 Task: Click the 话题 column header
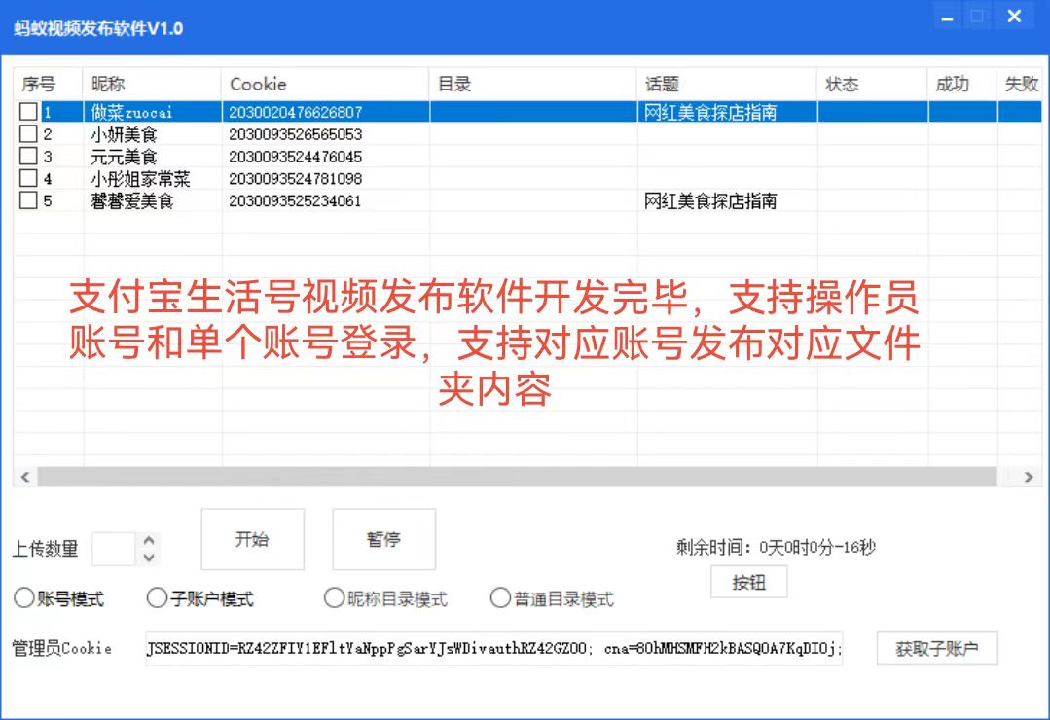click(727, 84)
